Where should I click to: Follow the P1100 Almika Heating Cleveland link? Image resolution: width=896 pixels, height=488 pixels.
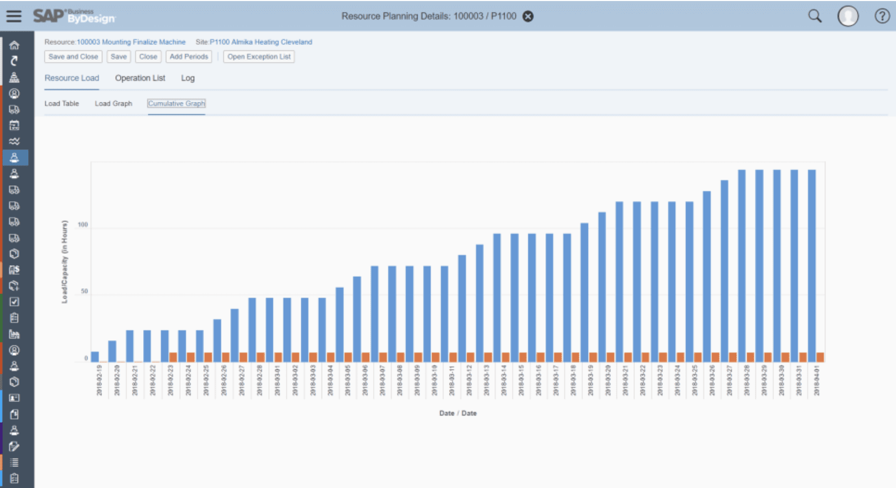click(261, 42)
